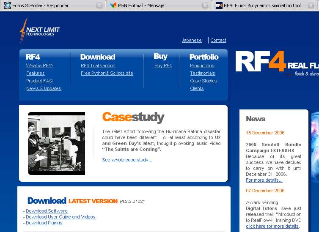Click the 15 December 2006 news date
Screen dimensions: 319x232
265,133
